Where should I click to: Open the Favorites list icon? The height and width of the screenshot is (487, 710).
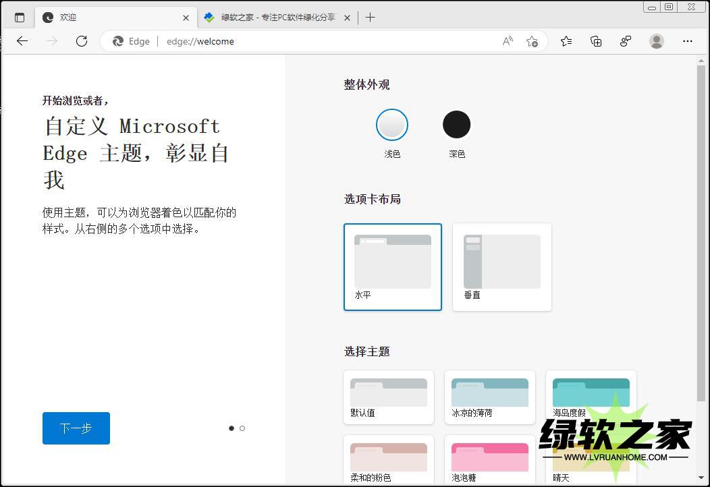(566, 41)
